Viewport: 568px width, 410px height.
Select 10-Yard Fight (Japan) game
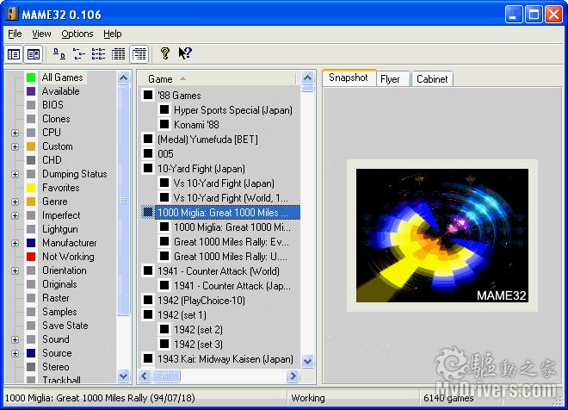coord(201,169)
